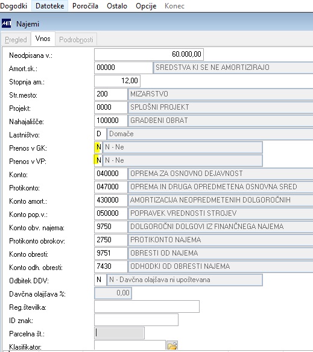This screenshot has height=352, width=313.
Task: Click the Neodpisana v. amount field
Action: click(x=149, y=54)
